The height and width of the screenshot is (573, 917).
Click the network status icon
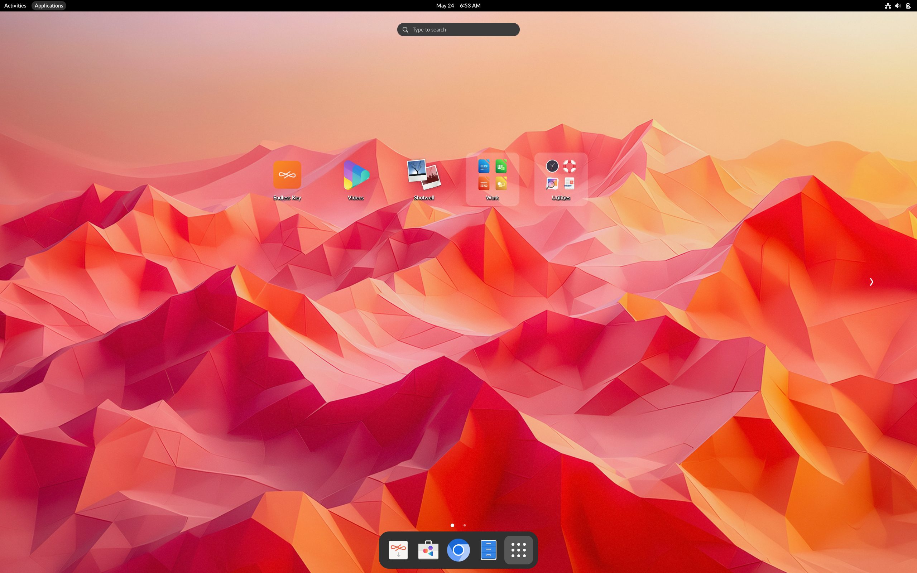pyautogui.click(x=887, y=6)
